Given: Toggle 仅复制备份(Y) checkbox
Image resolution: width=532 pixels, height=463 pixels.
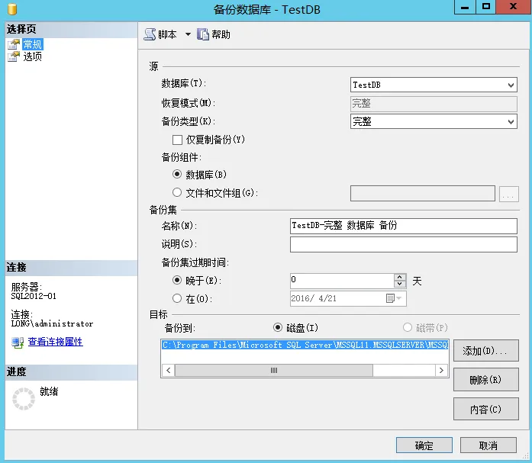Looking at the screenshot, I should [177, 140].
